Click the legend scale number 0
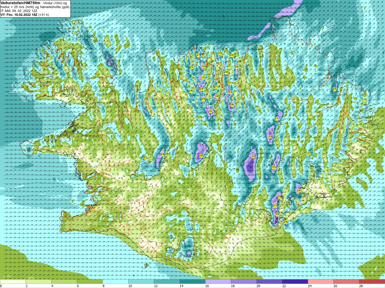The width and height of the screenshot is (385, 288). click(1, 286)
